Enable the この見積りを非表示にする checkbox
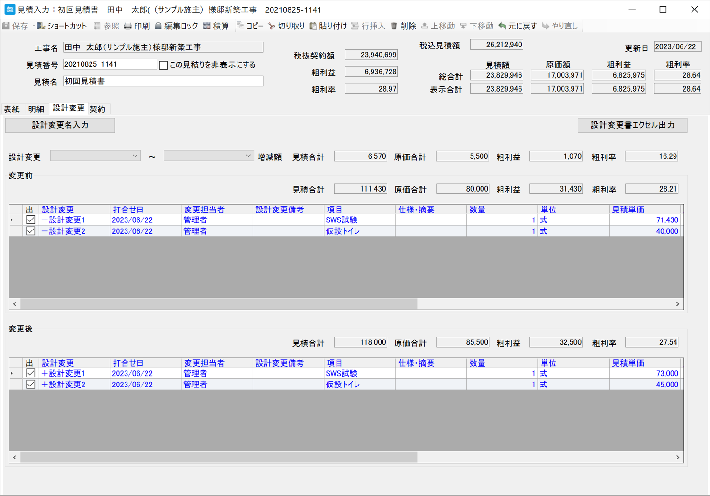This screenshot has width=710, height=496. click(164, 65)
